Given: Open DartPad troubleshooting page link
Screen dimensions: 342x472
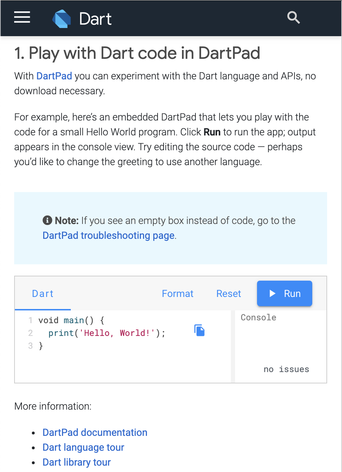Looking at the screenshot, I should 109,235.
